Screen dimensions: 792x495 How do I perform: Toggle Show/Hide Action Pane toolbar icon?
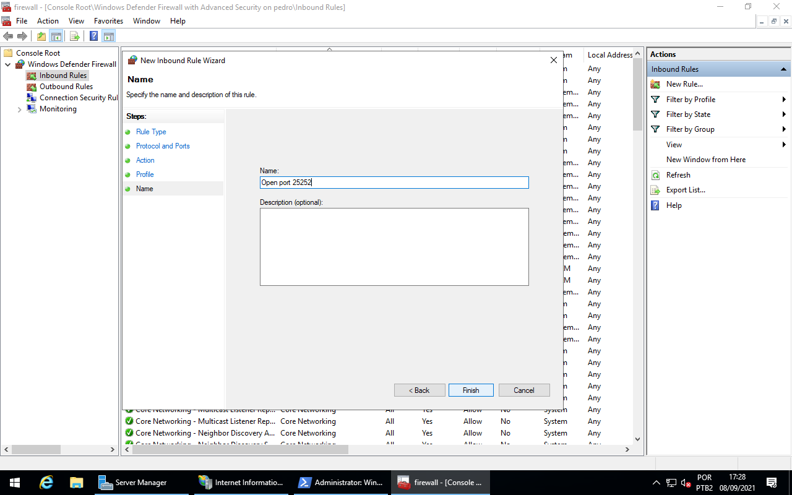click(x=109, y=36)
